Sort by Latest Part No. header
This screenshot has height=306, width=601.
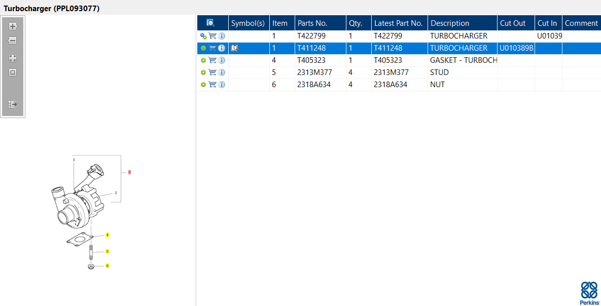click(399, 23)
